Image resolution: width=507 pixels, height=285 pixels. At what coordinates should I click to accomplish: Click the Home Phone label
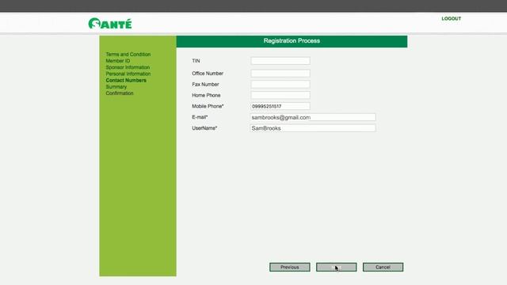coord(206,95)
